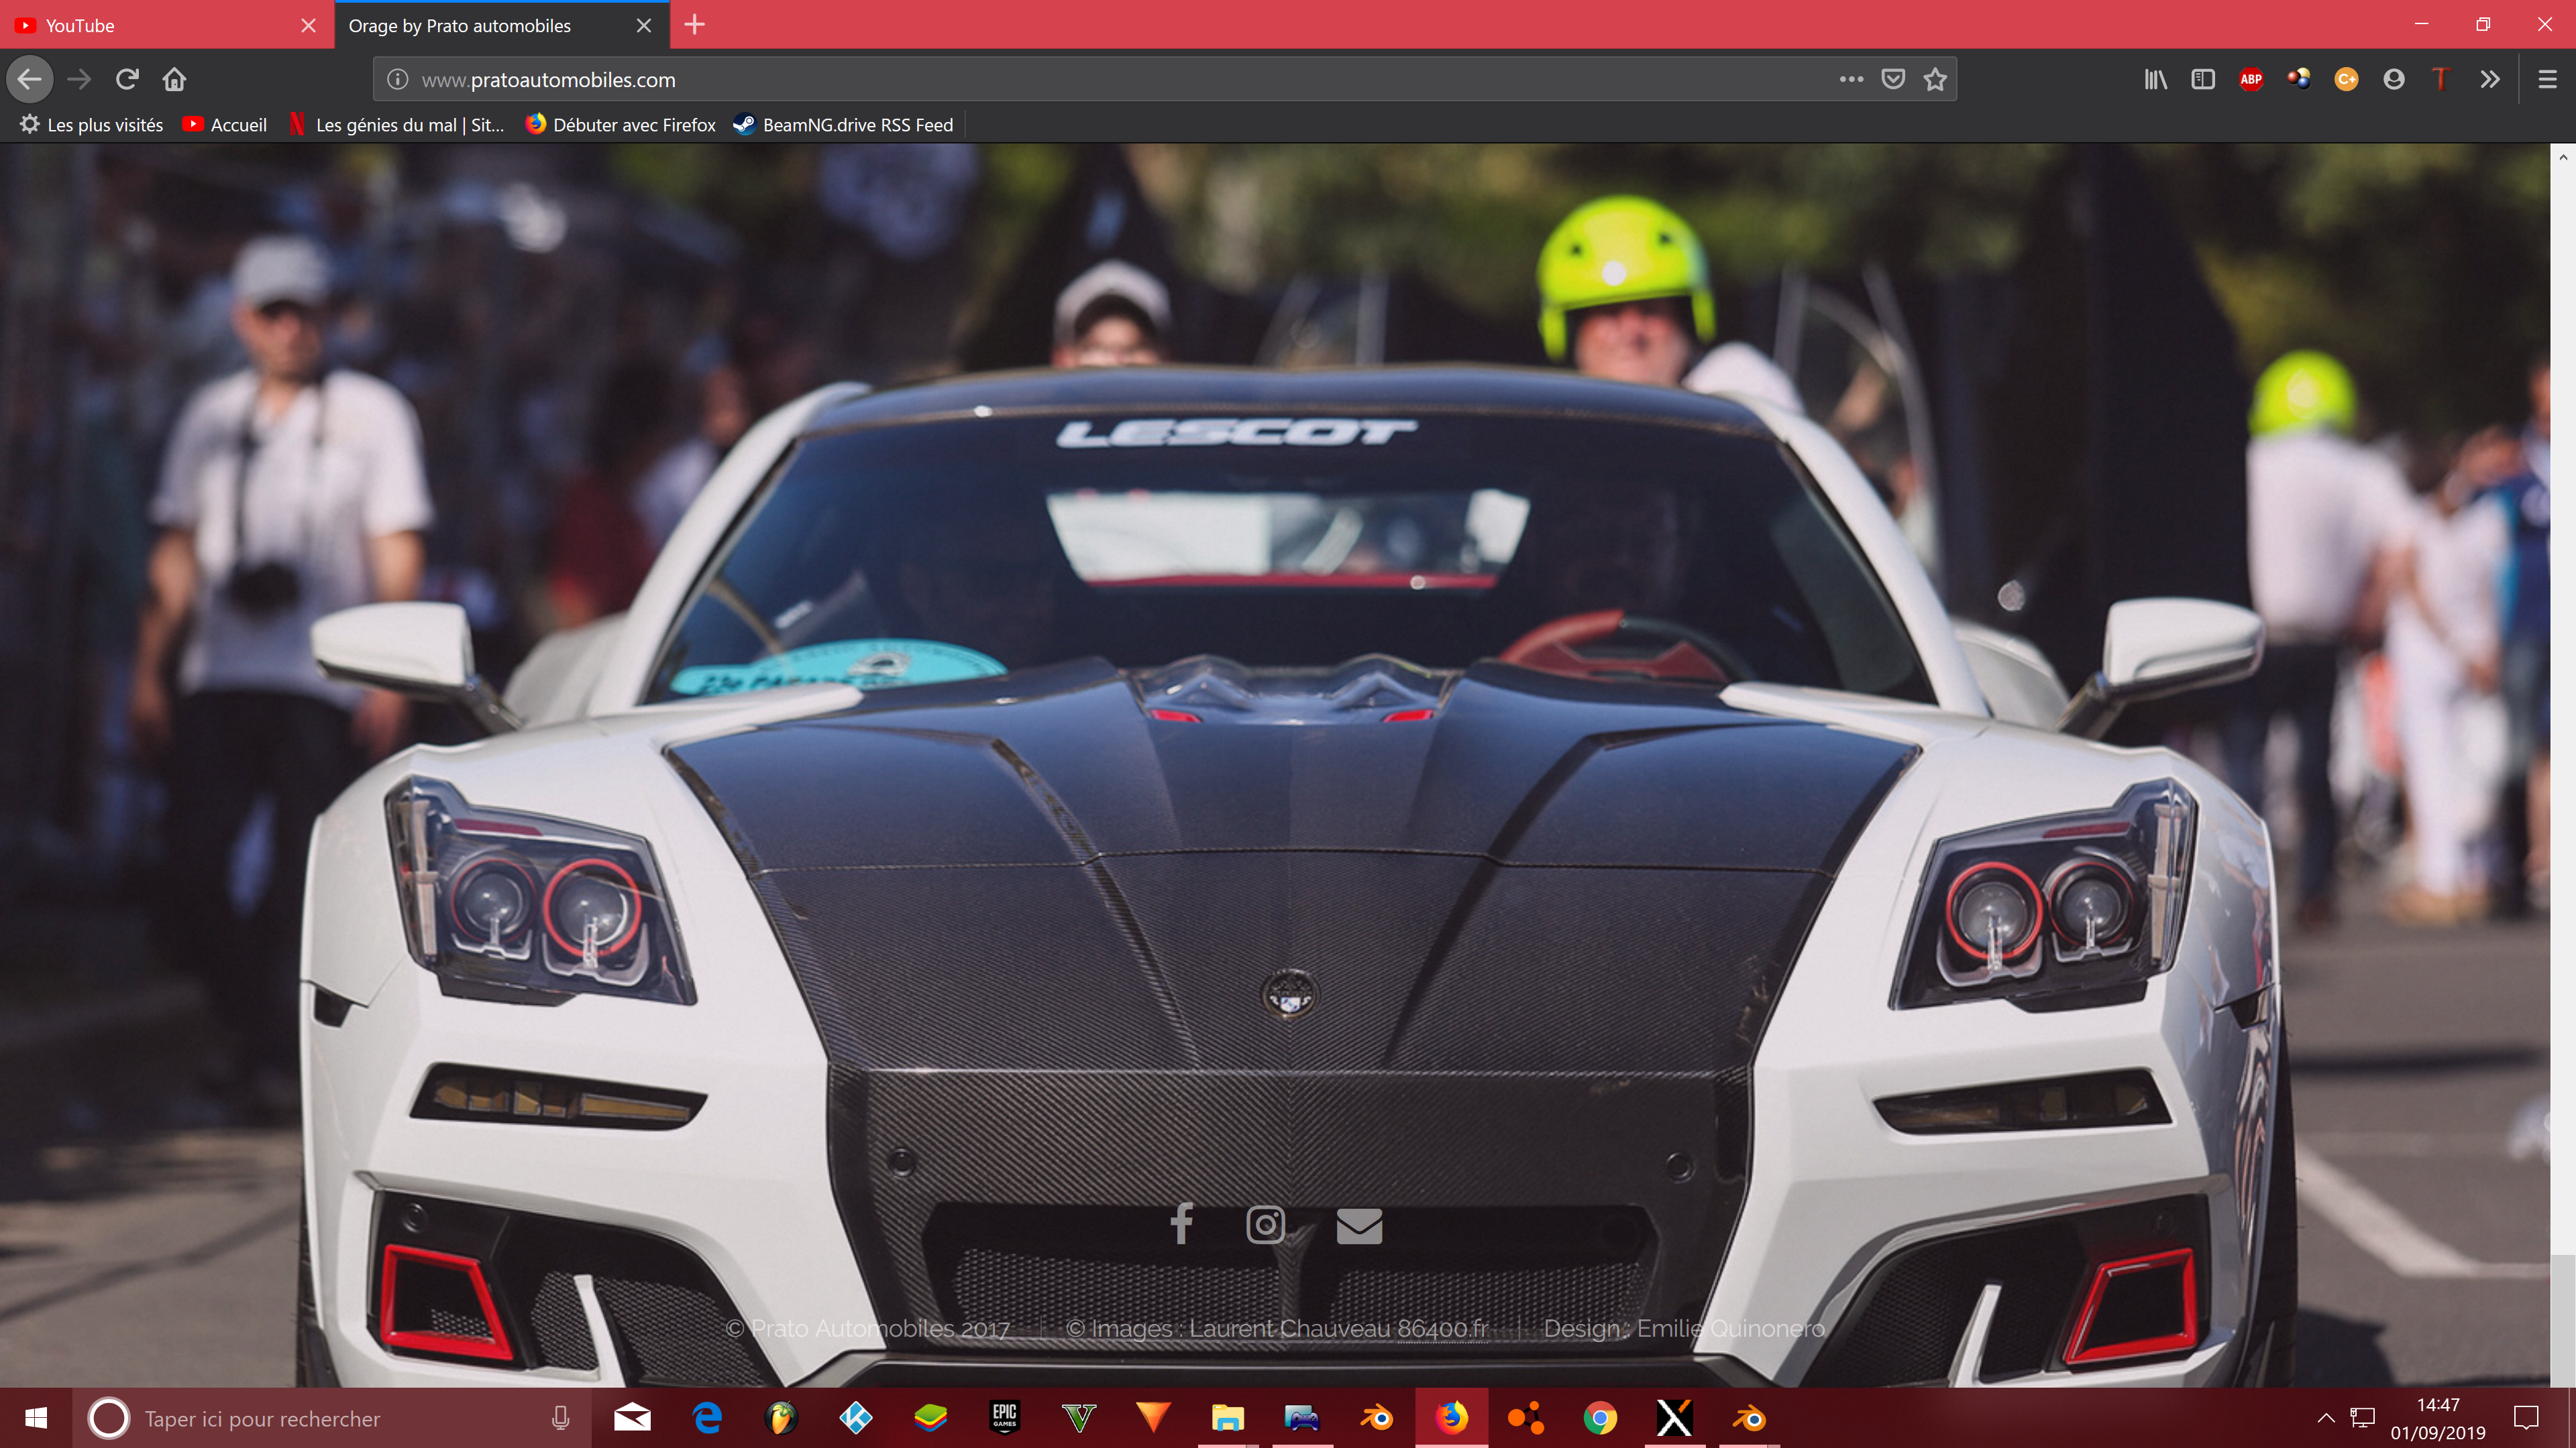Close the YouTube tab
Screen dimensions: 2576x1448
coord(308,25)
